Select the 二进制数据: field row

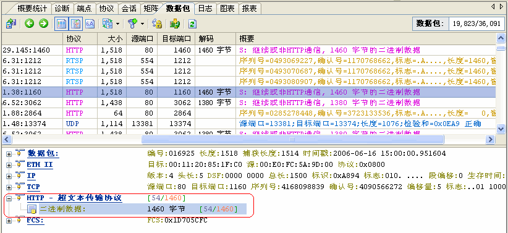143,209
